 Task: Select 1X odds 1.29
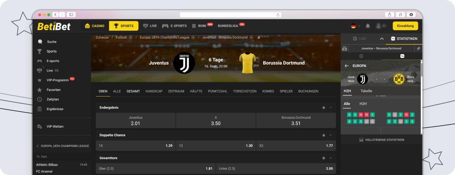pyautogui.click(x=136, y=146)
